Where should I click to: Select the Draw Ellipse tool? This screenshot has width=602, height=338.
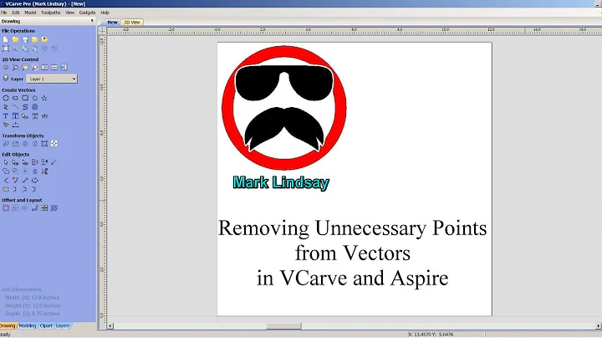15,98
